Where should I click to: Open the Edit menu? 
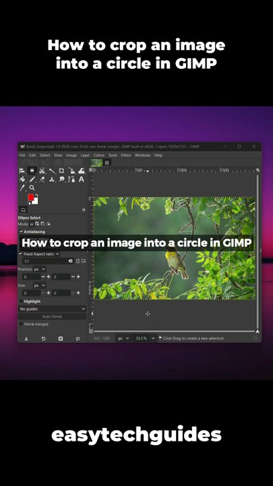pos(32,155)
